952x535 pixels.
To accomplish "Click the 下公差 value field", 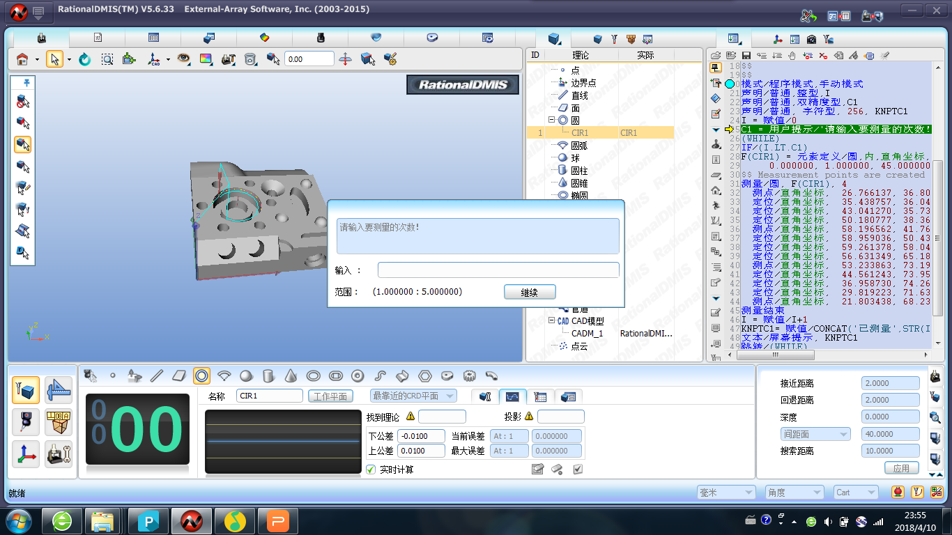I will click(x=421, y=436).
